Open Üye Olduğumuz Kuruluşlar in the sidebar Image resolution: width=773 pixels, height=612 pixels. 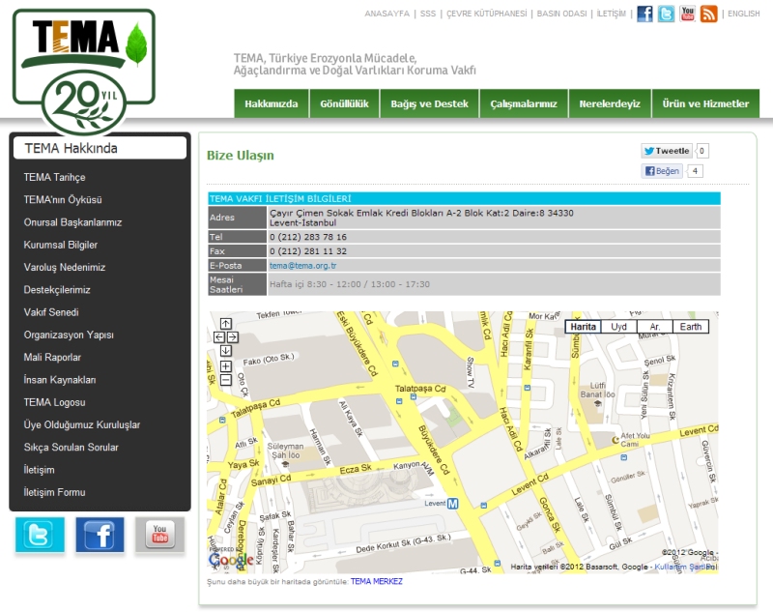coord(82,424)
